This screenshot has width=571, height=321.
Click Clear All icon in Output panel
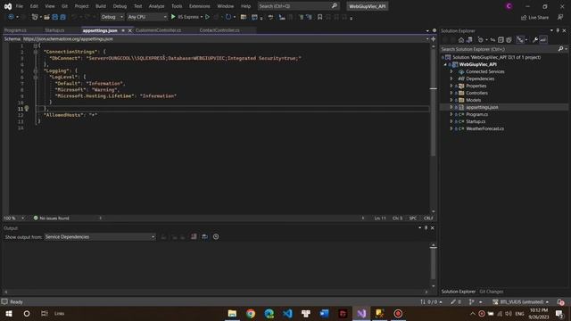click(194, 236)
